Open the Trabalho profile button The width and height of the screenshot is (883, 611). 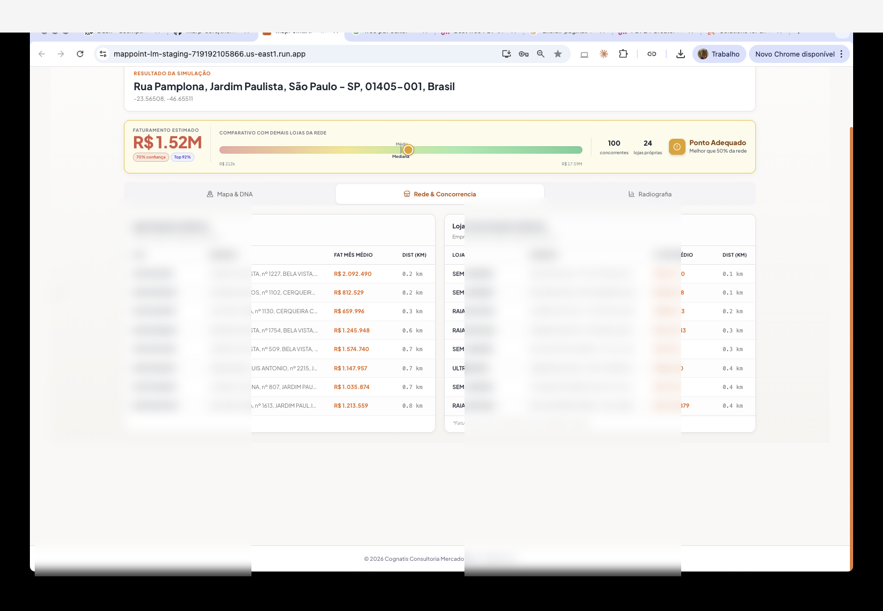719,54
